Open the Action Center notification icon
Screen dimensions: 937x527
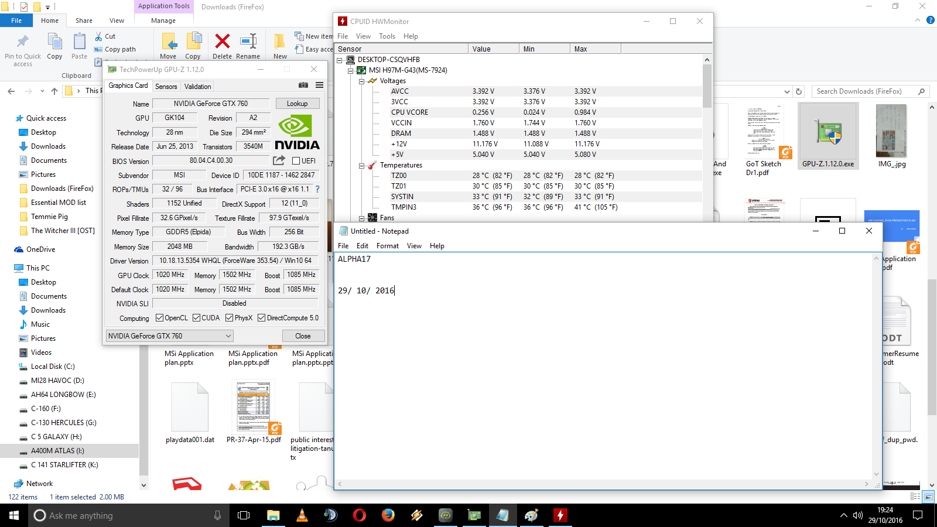pos(918,515)
